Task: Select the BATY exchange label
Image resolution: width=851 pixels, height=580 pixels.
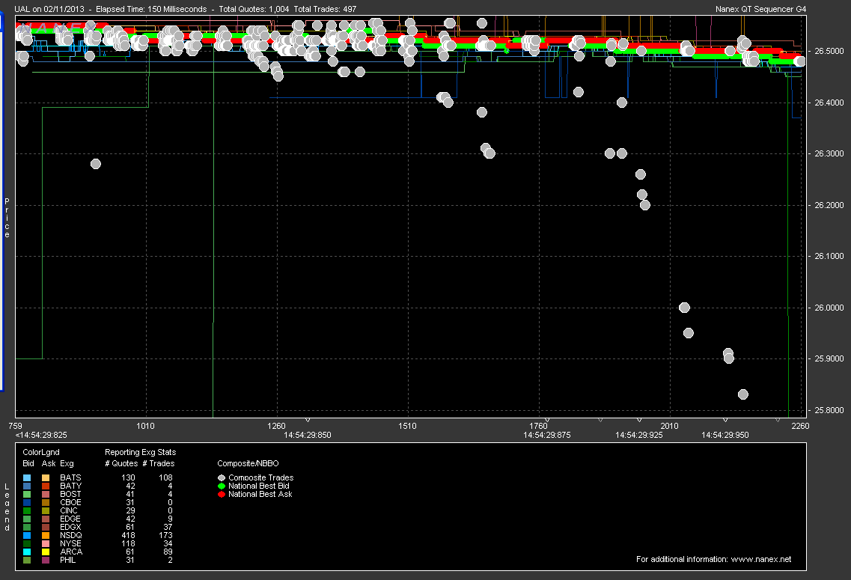Action: (x=70, y=486)
